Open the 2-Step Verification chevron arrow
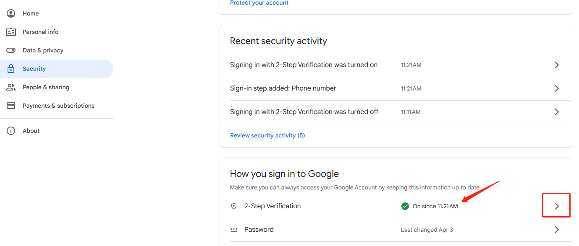Image resolution: width=579 pixels, height=246 pixels. coord(557,206)
